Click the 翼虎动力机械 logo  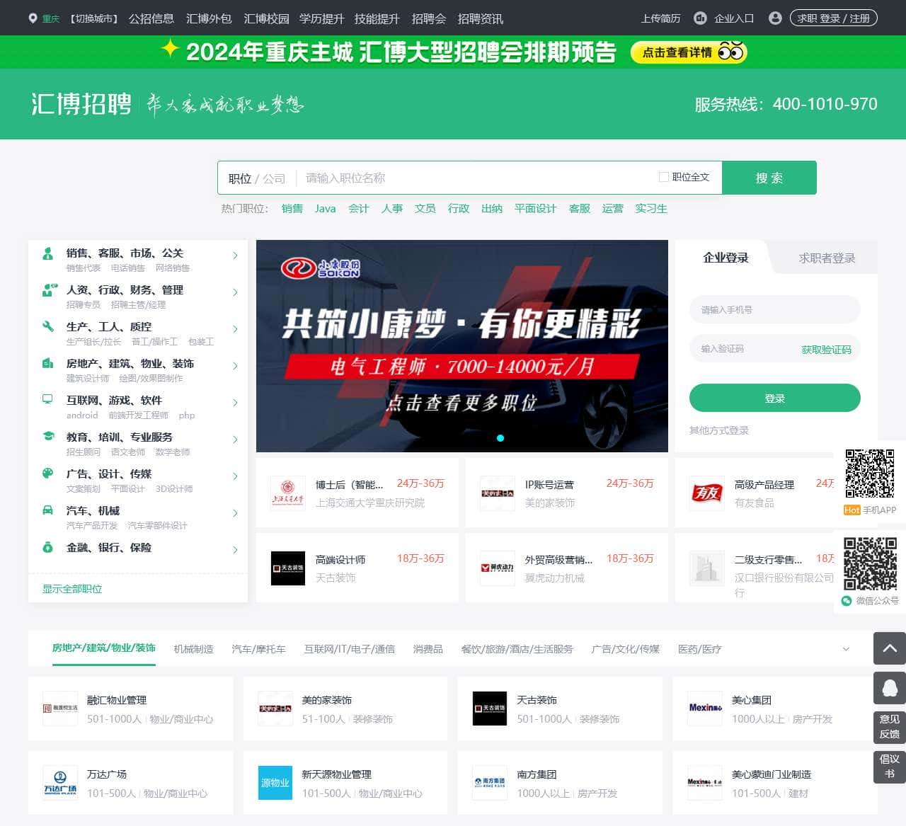click(497, 568)
